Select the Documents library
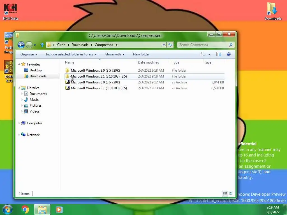This screenshot has height=215, width=287. pyautogui.click(x=38, y=94)
